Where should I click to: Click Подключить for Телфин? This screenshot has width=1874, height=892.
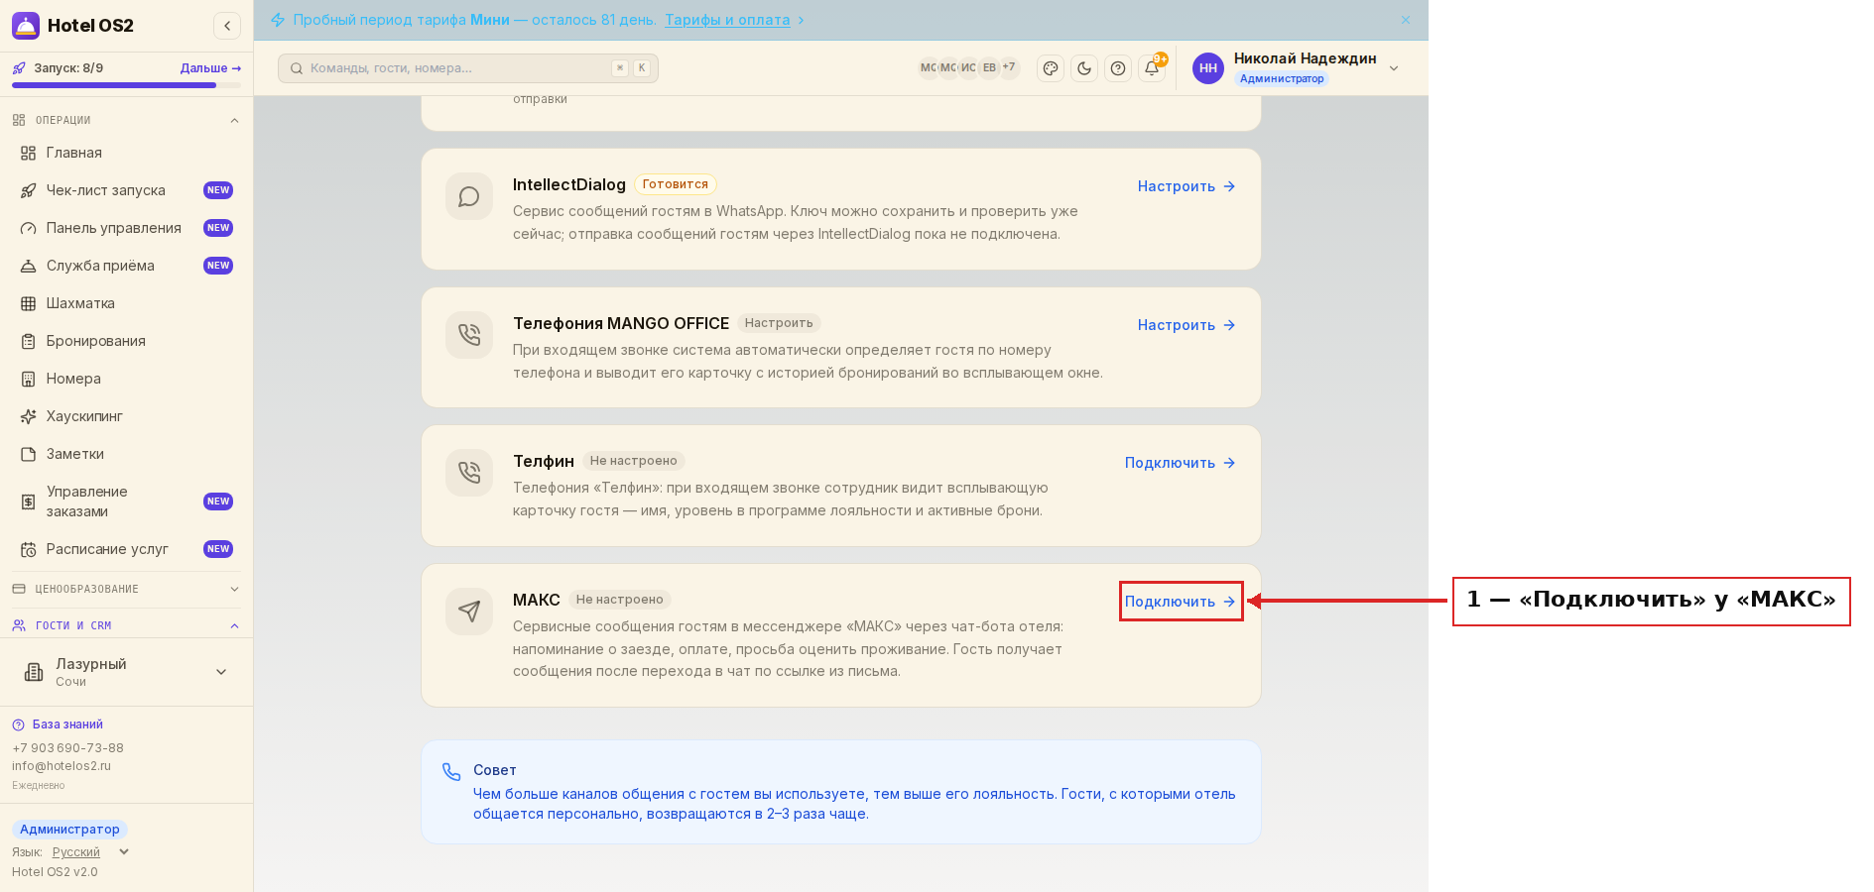(x=1181, y=463)
